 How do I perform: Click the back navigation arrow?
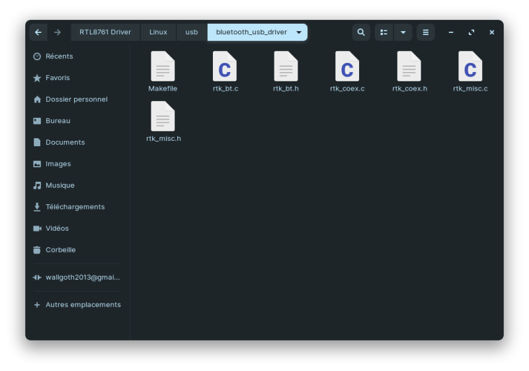tap(38, 32)
